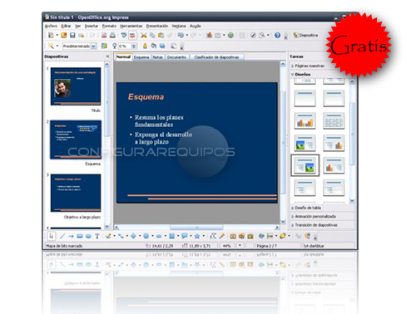This screenshot has width=416, height=314.
Task: Open the Formato menu
Action: (109, 26)
